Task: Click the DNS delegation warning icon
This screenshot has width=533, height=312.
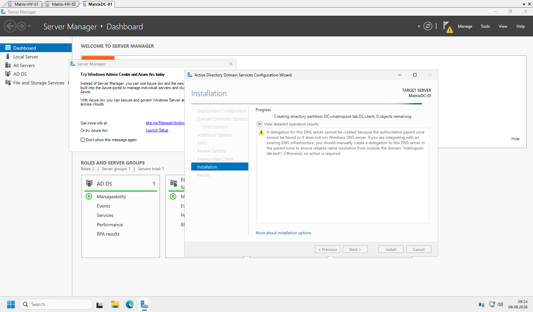Action: 261,132
